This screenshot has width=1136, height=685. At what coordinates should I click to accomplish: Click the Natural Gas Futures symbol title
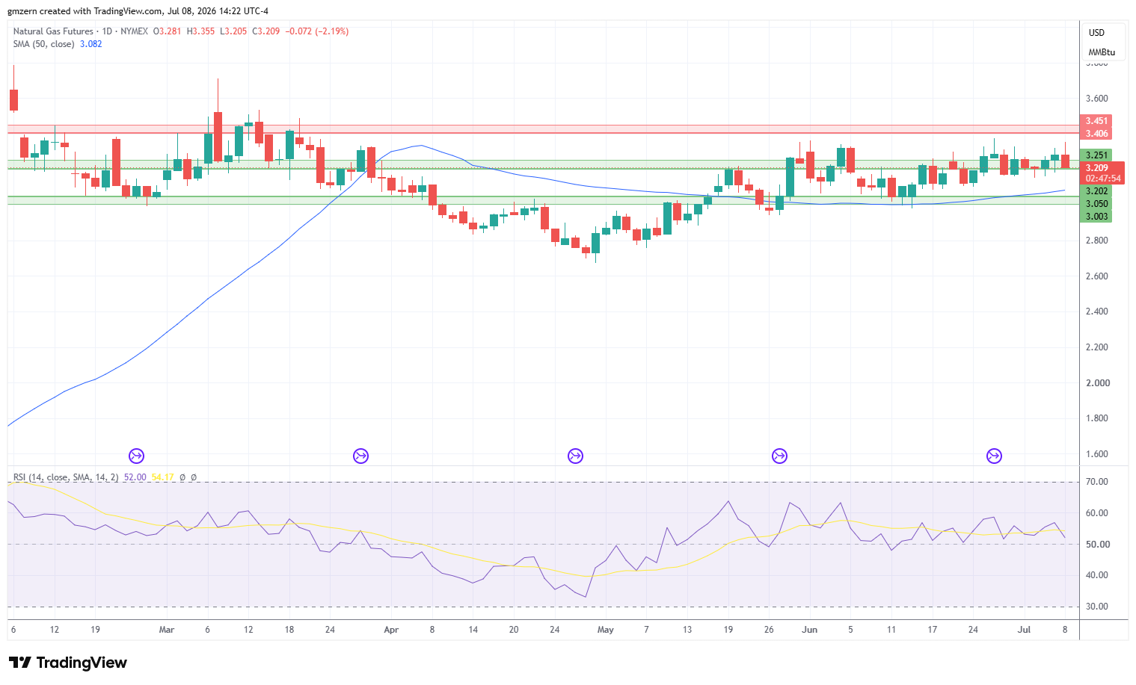coord(53,31)
